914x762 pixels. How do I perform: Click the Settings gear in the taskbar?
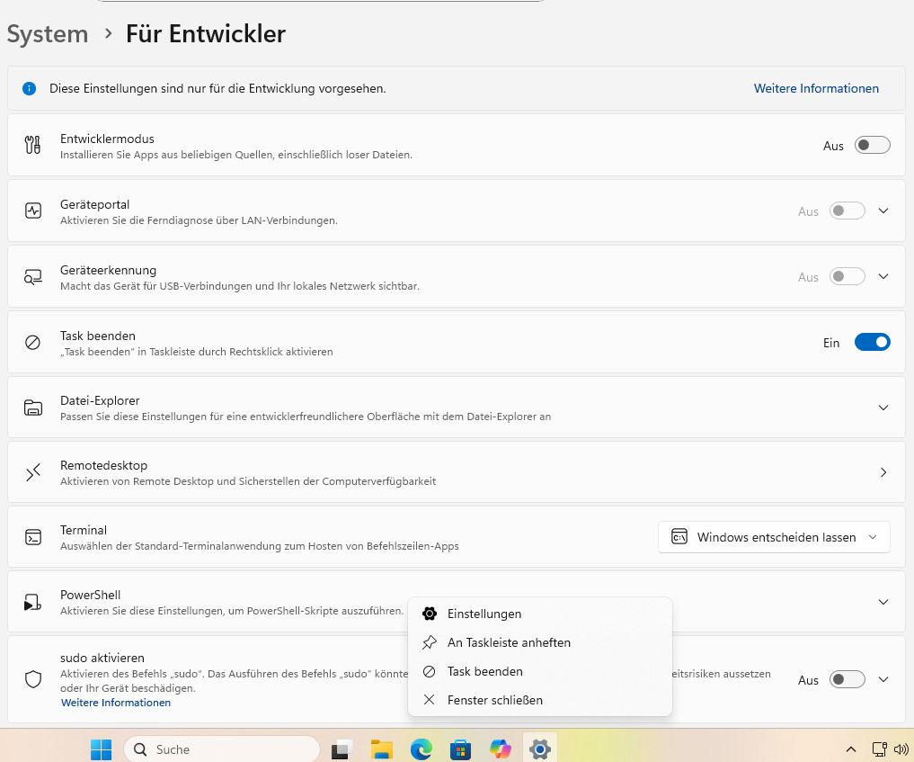pos(539,749)
